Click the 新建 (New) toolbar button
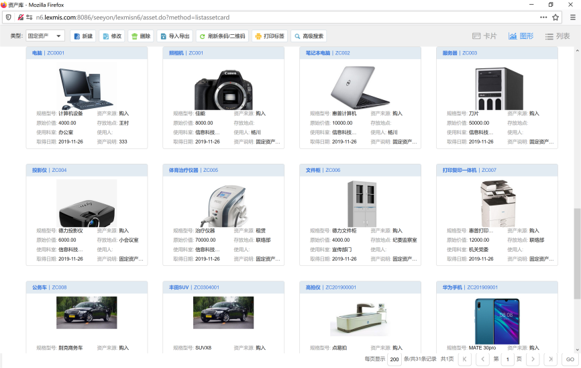Image resolution: width=581 pixels, height=368 pixels. click(x=83, y=36)
